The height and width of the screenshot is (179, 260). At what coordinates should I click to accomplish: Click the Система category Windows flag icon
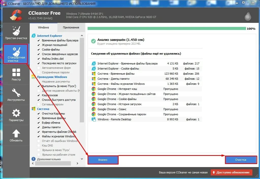tap(34, 109)
